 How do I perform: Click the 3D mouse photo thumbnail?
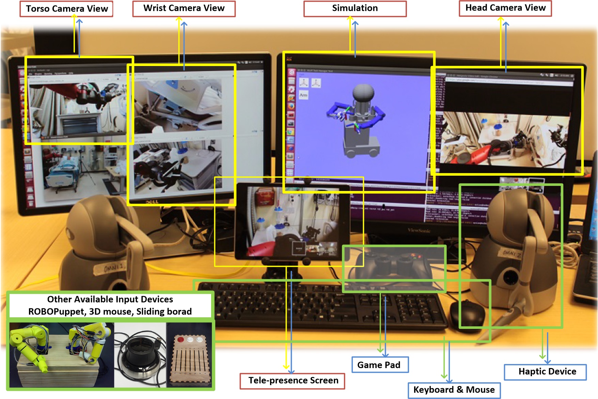(x=140, y=355)
